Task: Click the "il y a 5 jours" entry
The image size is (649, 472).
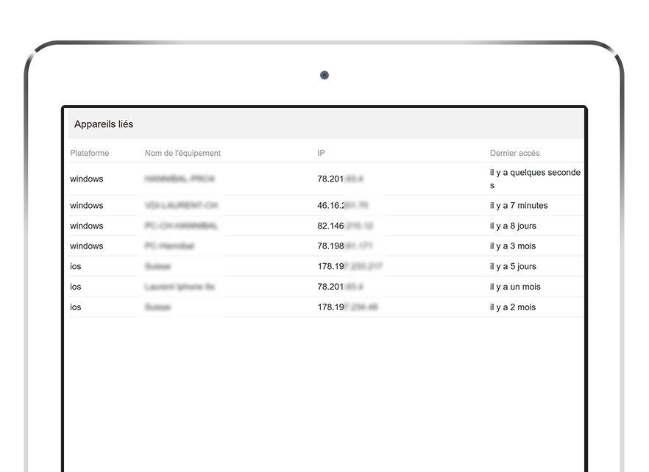Action: point(513,267)
